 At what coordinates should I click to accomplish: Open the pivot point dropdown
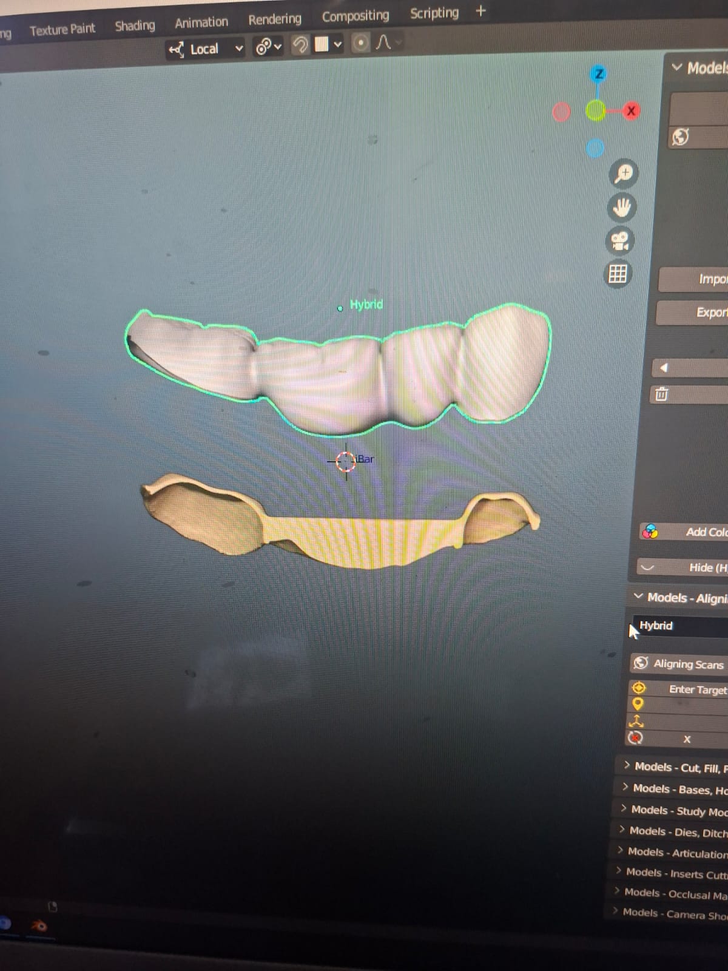pyautogui.click(x=269, y=46)
